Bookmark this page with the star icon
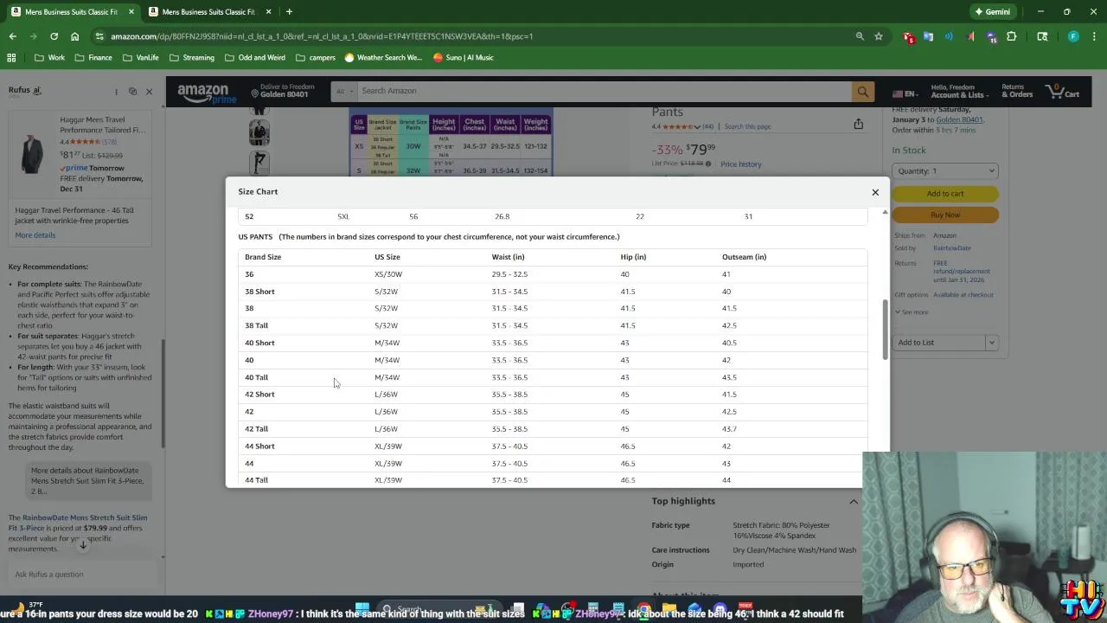1107x623 pixels. click(x=879, y=36)
